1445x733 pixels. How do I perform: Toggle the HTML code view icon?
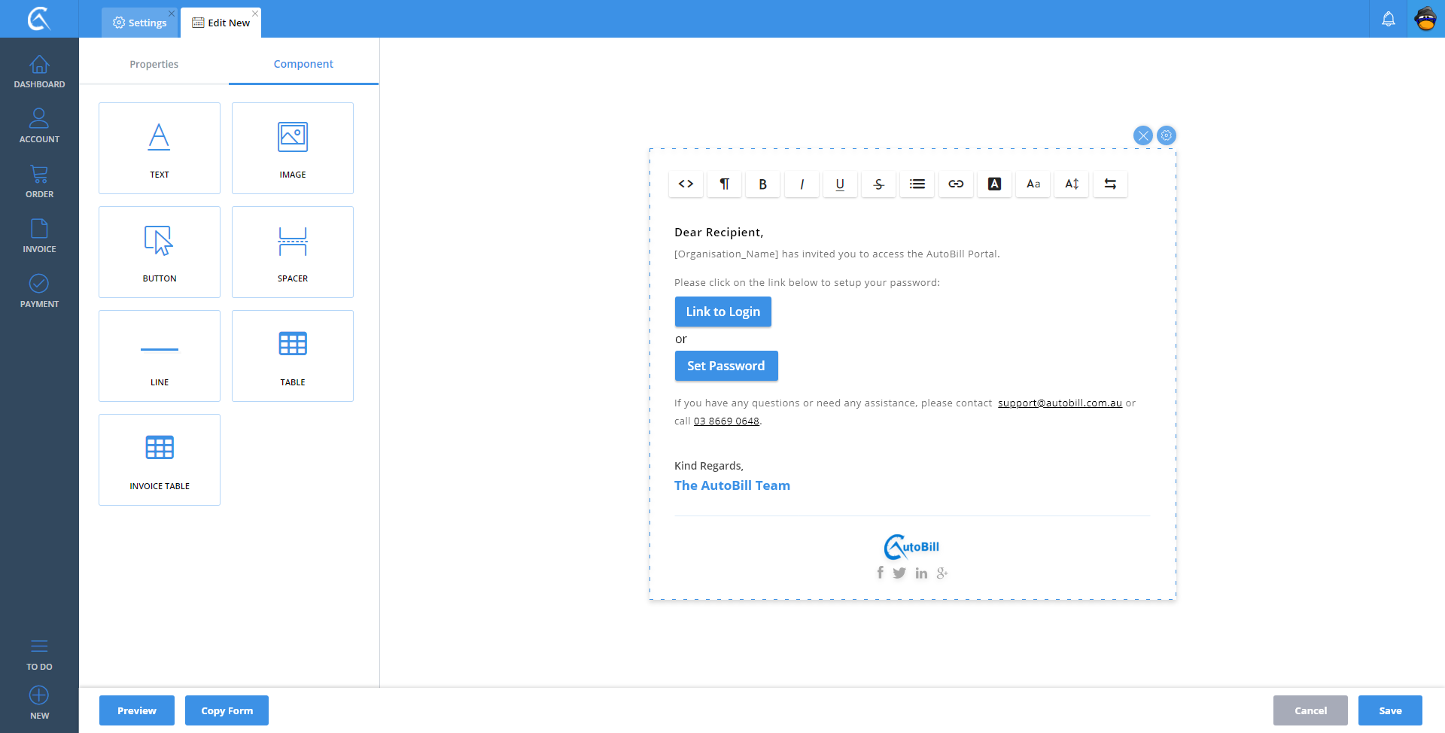(686, 184)
